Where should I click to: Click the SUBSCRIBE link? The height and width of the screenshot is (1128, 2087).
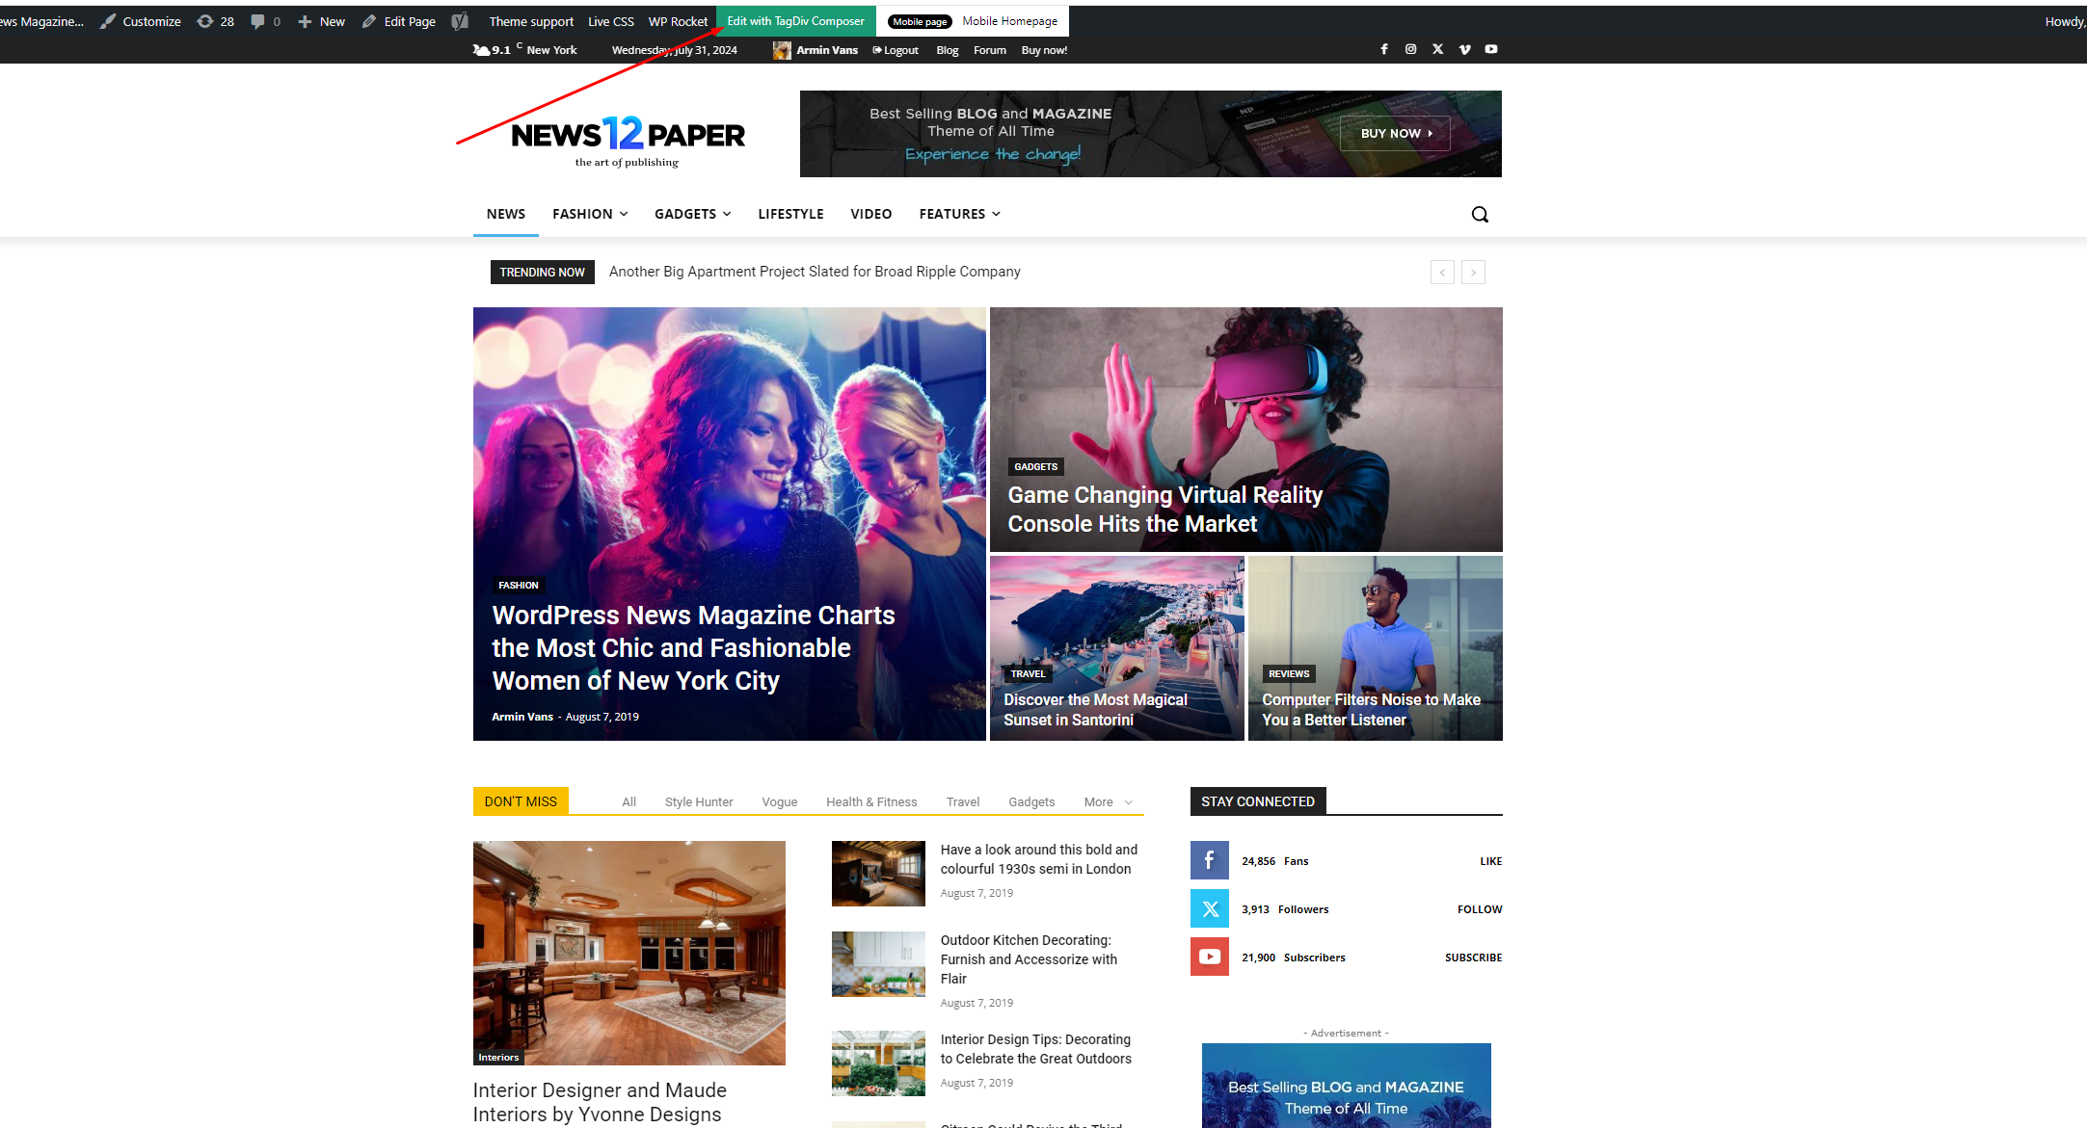click(1473, 957)
